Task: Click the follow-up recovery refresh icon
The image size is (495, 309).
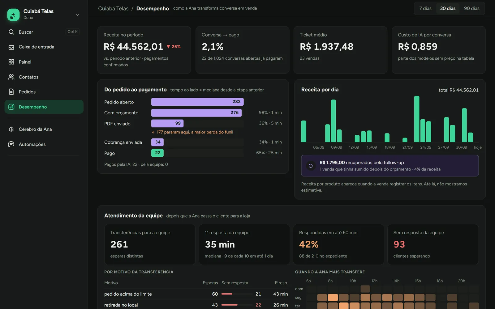Action: point(311,166)
